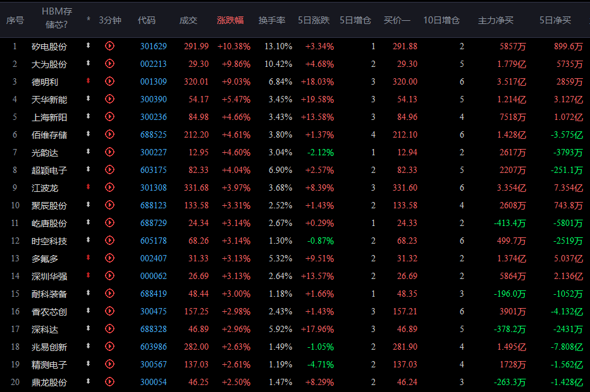The image size is (590, 392).
Task: Select the 5日涨跌 column header
Action: pos(314,20)
